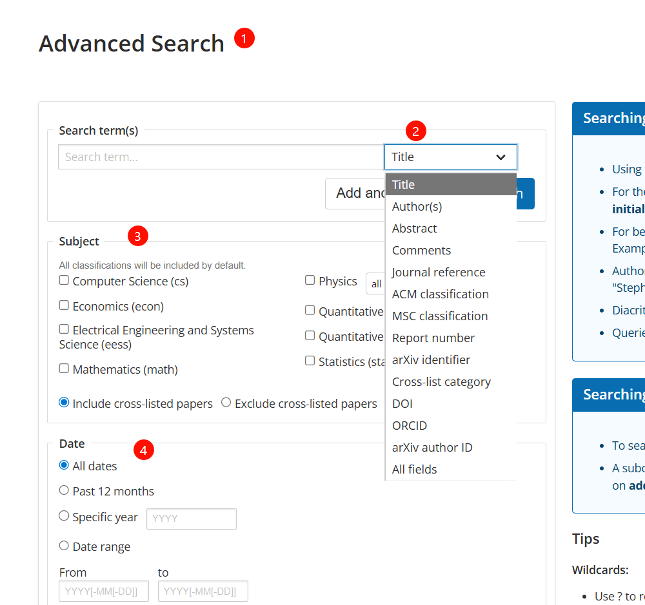Select the Date range radio option

(64, 546)
